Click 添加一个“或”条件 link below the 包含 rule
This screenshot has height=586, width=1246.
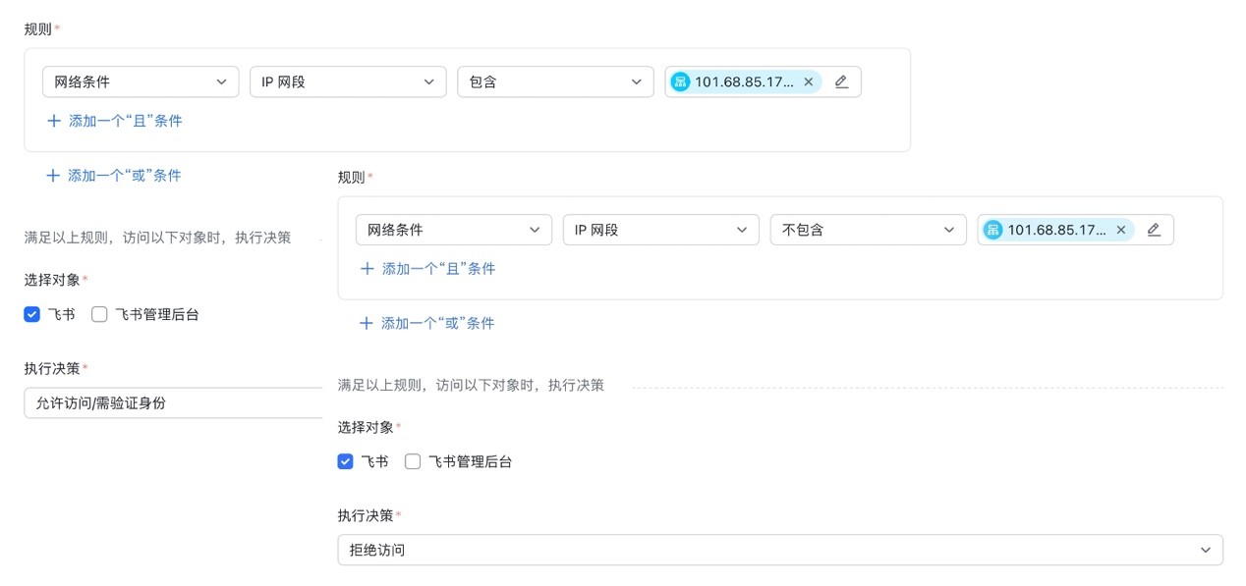124,176
